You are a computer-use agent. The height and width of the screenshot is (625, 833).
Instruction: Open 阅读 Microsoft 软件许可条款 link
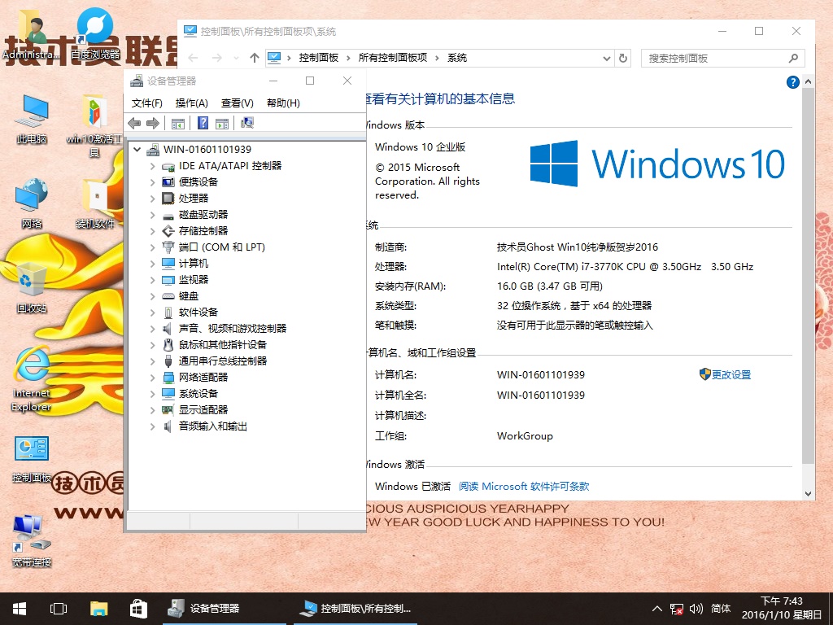[x=524, y=487]
